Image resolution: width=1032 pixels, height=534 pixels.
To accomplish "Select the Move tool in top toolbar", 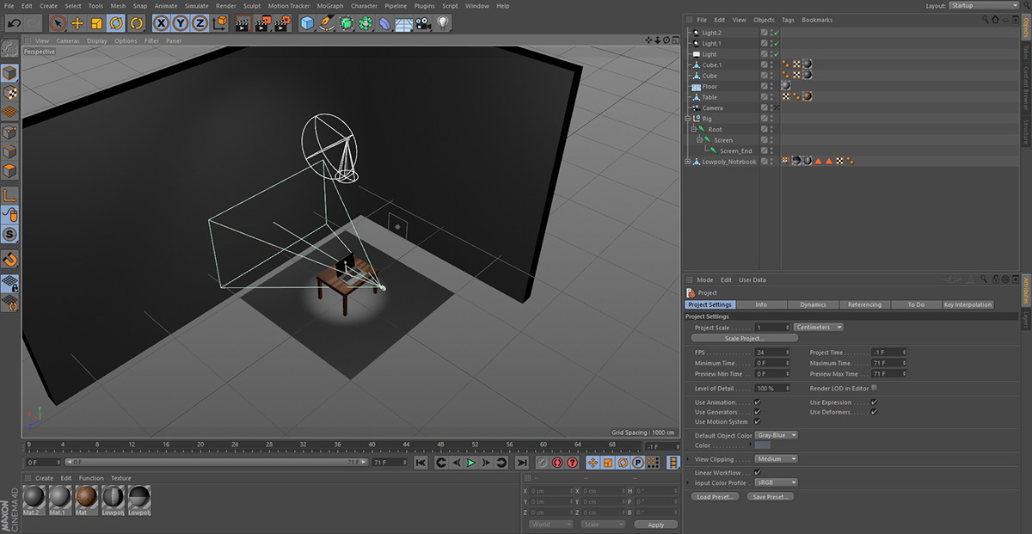I will pos(77,23).
